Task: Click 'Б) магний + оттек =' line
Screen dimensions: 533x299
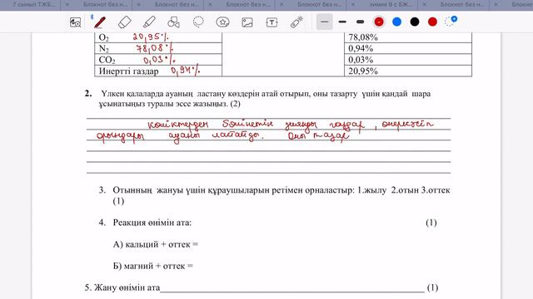Action: 153,266
